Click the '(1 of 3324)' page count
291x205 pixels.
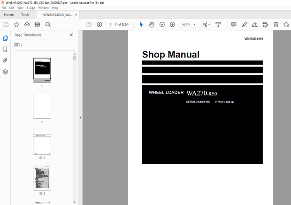point(122,24)
